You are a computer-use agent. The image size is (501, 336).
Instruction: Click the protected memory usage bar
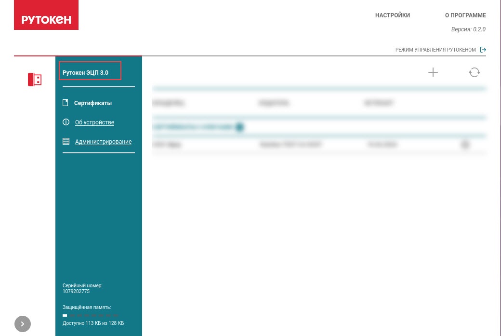click(x=91, y=316)
